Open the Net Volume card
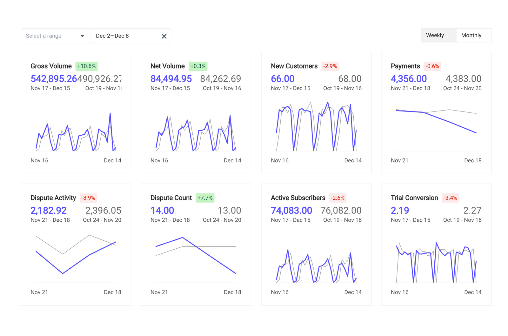508x336 pixels. pyautogui.click(x=167, y=66)
